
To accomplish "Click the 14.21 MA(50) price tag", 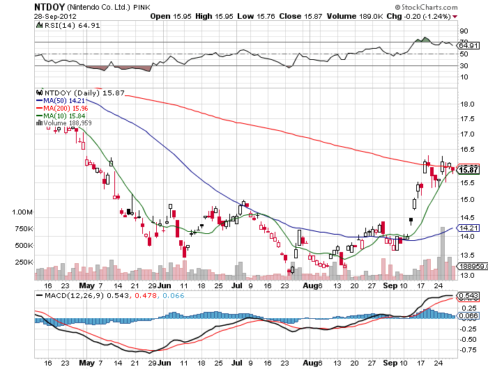I will (468, 228).
